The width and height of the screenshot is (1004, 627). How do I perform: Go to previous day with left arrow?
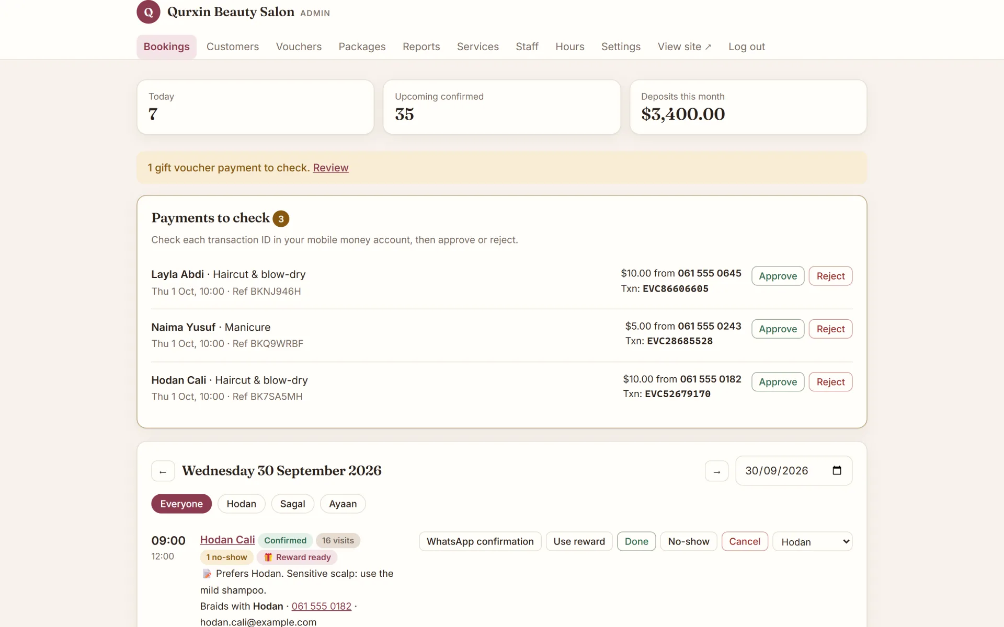pos(163,471)
